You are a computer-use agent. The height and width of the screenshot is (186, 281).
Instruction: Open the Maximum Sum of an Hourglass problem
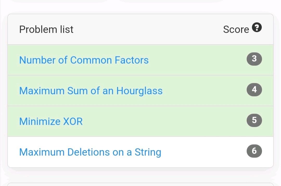91,91
